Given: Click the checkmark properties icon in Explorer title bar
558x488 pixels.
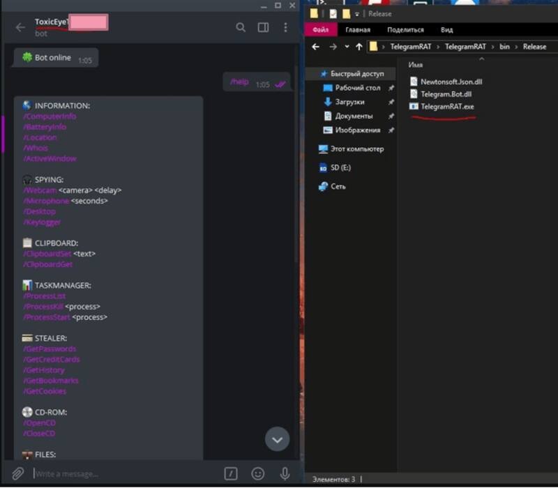Looking at the screenshot, I should tap(332, 13).
